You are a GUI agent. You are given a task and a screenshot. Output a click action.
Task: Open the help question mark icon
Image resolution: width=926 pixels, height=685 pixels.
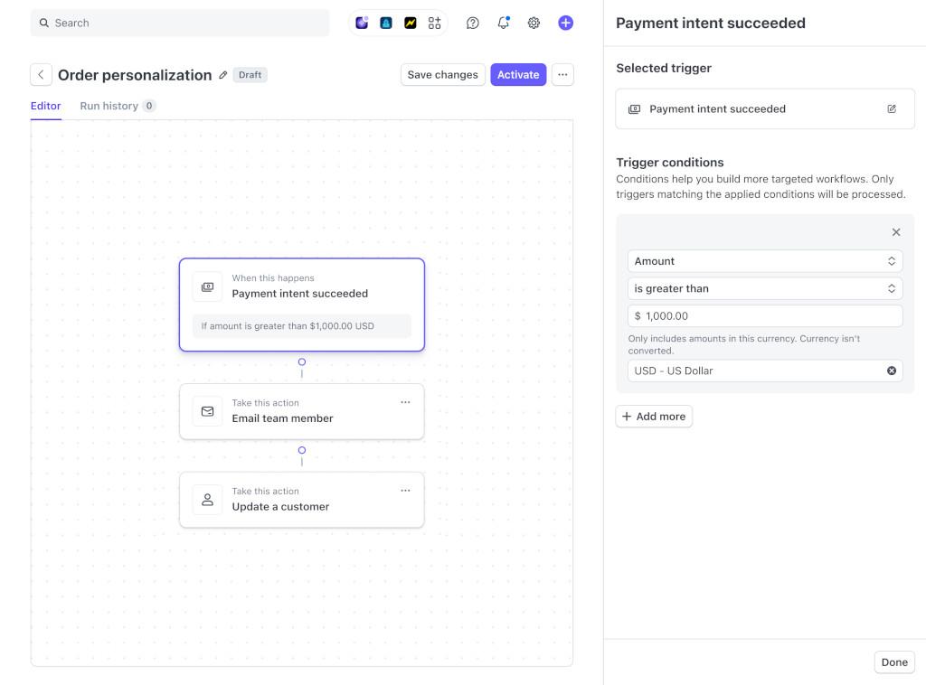(472, 23)
